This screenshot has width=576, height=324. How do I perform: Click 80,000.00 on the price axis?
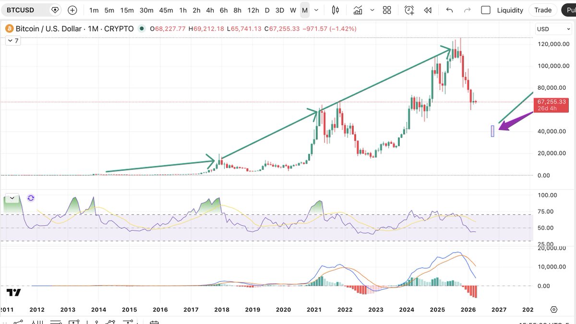click(x=552, y=87)
